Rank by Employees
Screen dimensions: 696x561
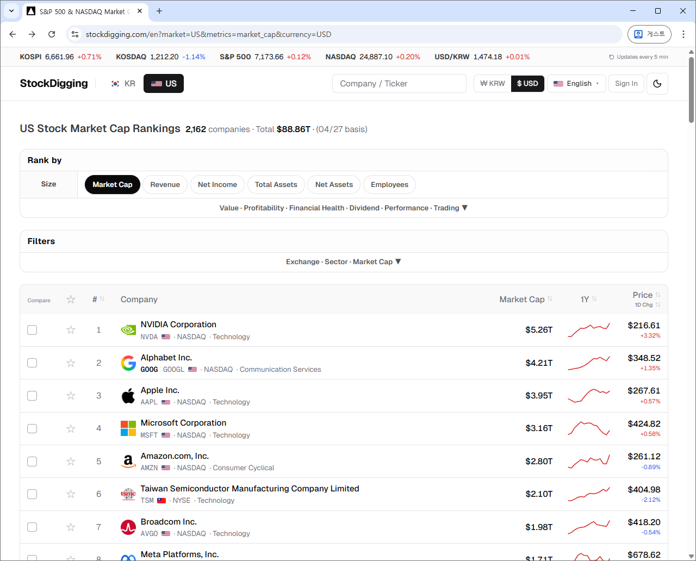[389, 185]
